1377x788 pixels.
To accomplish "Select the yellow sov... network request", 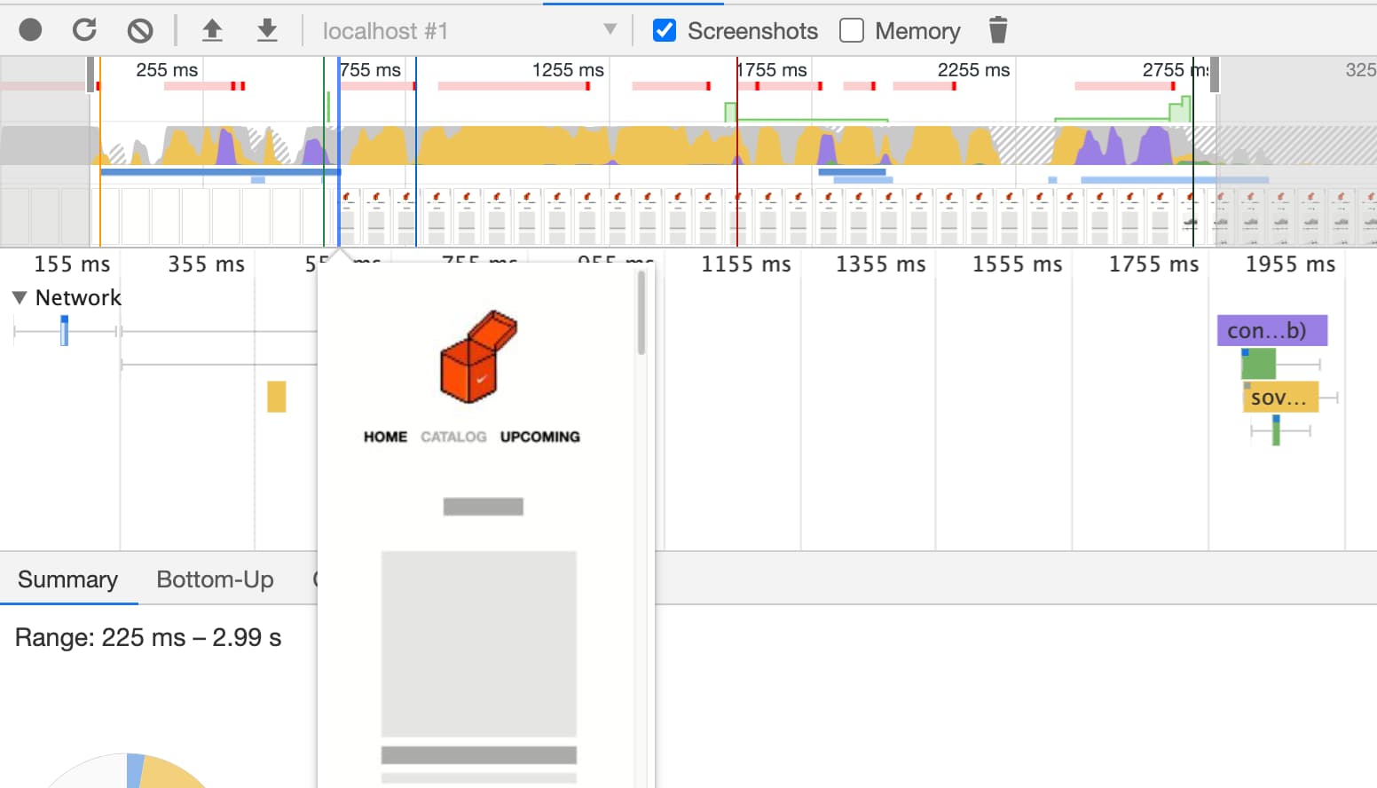I will [1280, 398].
